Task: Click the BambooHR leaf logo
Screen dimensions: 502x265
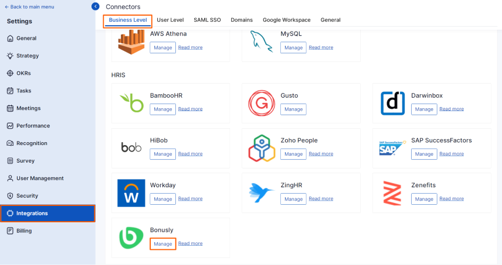Action: pos(131,103)
